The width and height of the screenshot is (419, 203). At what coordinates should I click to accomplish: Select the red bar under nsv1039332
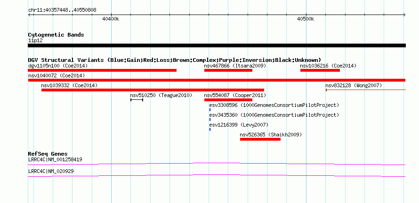coord(153,90)
